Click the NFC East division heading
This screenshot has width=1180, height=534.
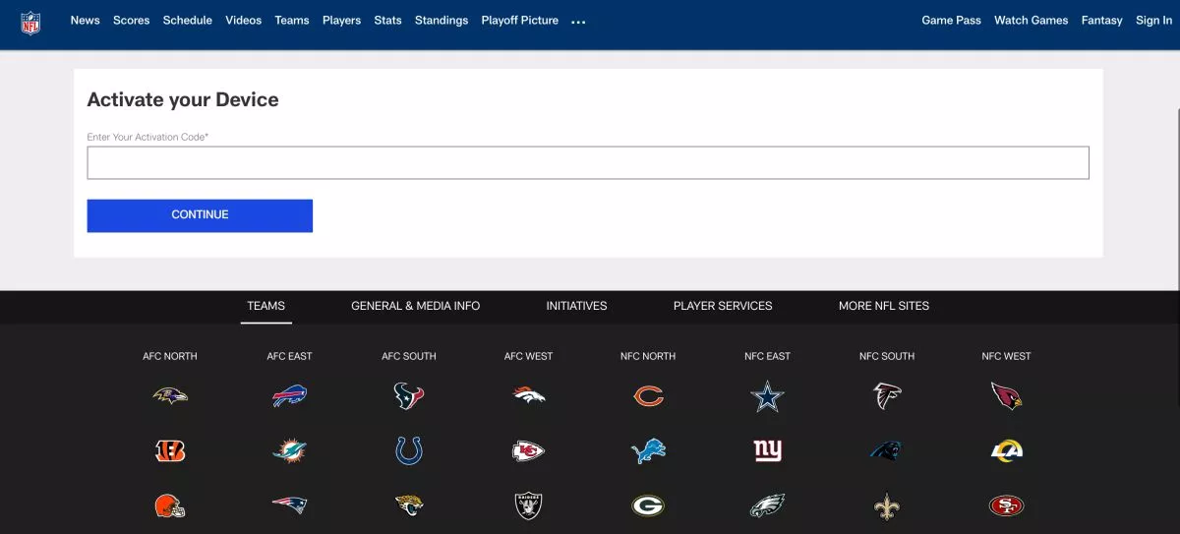(x=767, y=356)
